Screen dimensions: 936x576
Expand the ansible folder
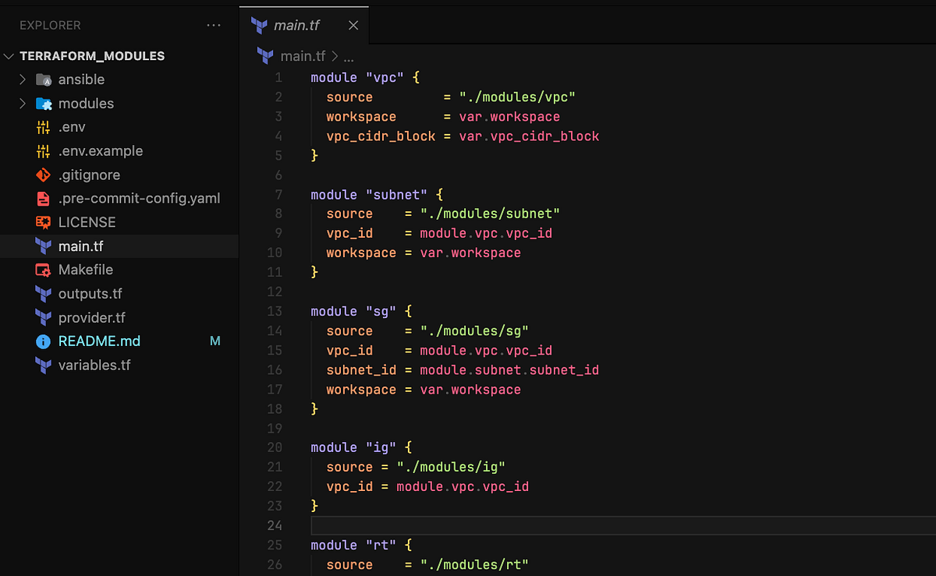click(23, 79)
